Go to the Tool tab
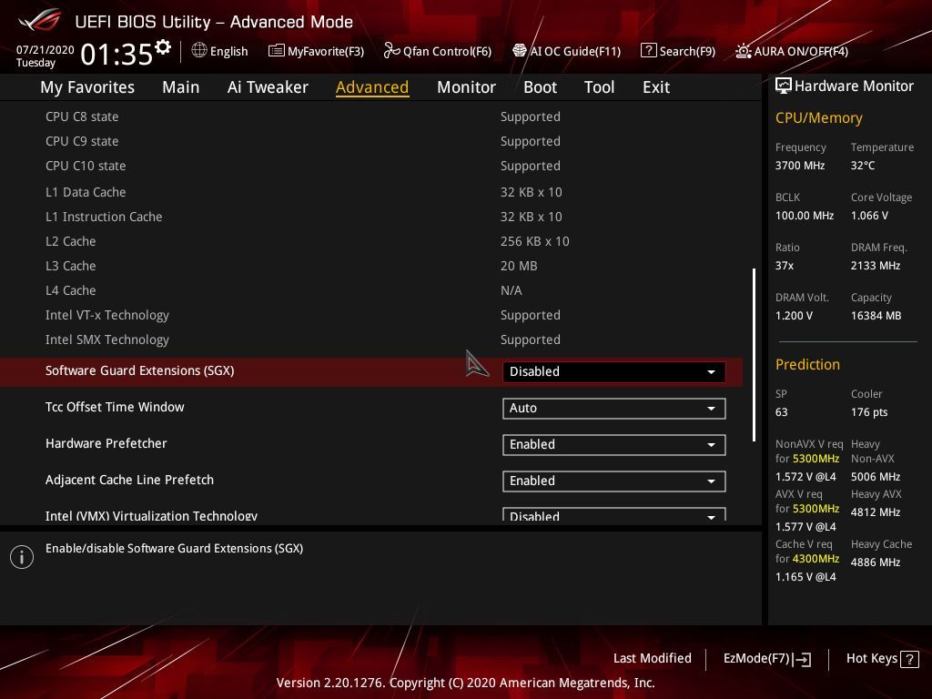 599,87
